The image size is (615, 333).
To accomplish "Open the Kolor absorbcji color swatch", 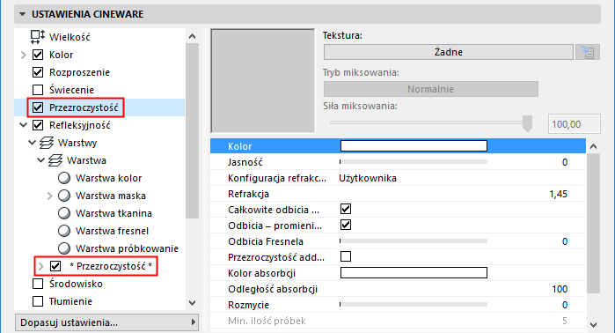I will point(414,273).
